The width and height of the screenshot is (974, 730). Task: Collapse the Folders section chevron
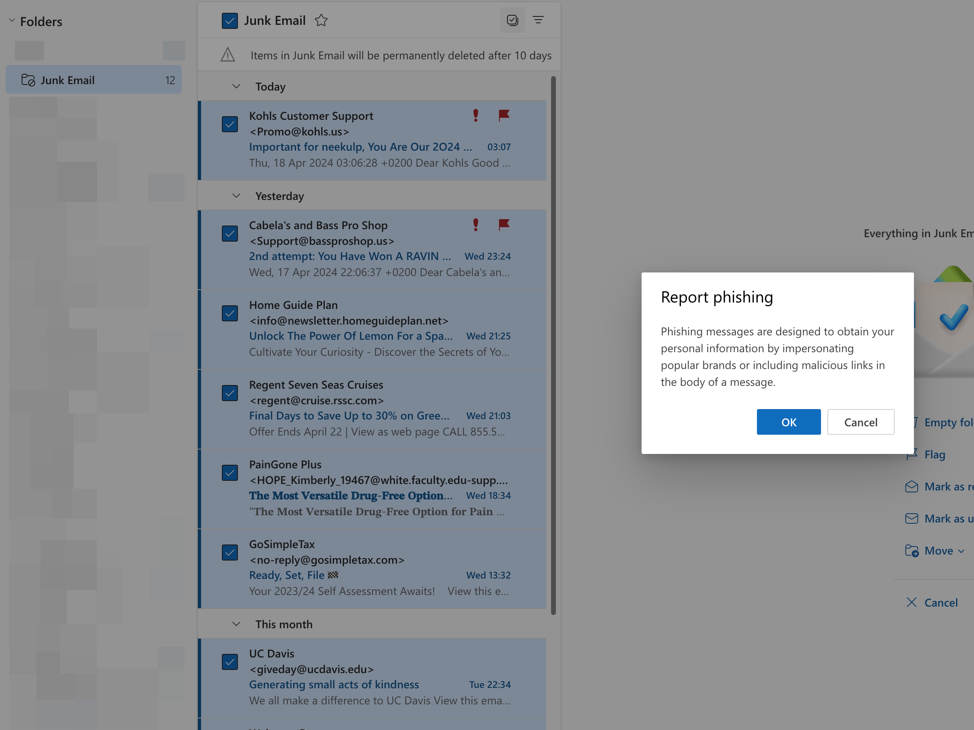click(x=12, y=20)
